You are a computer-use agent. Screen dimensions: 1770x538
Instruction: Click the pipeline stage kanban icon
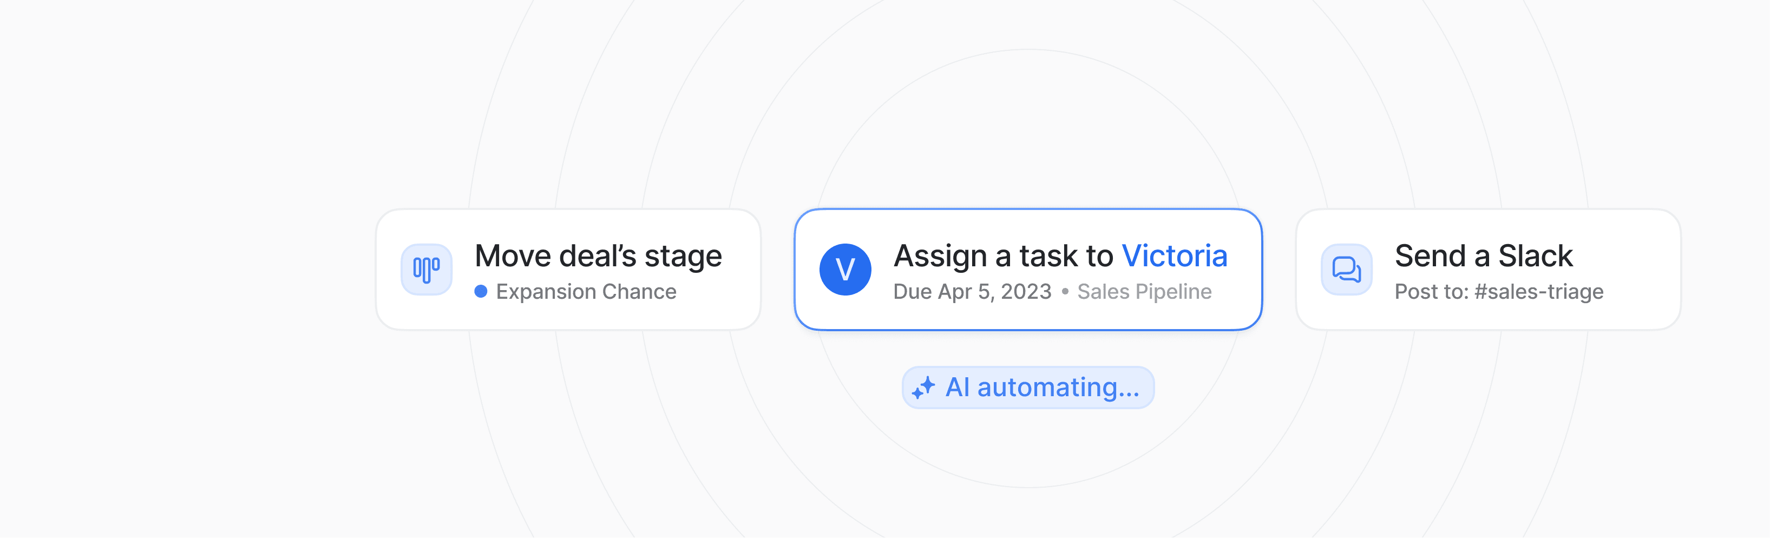click(x=427, y=270)
